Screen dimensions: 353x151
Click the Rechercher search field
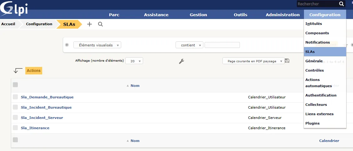(x=317, y=4)
